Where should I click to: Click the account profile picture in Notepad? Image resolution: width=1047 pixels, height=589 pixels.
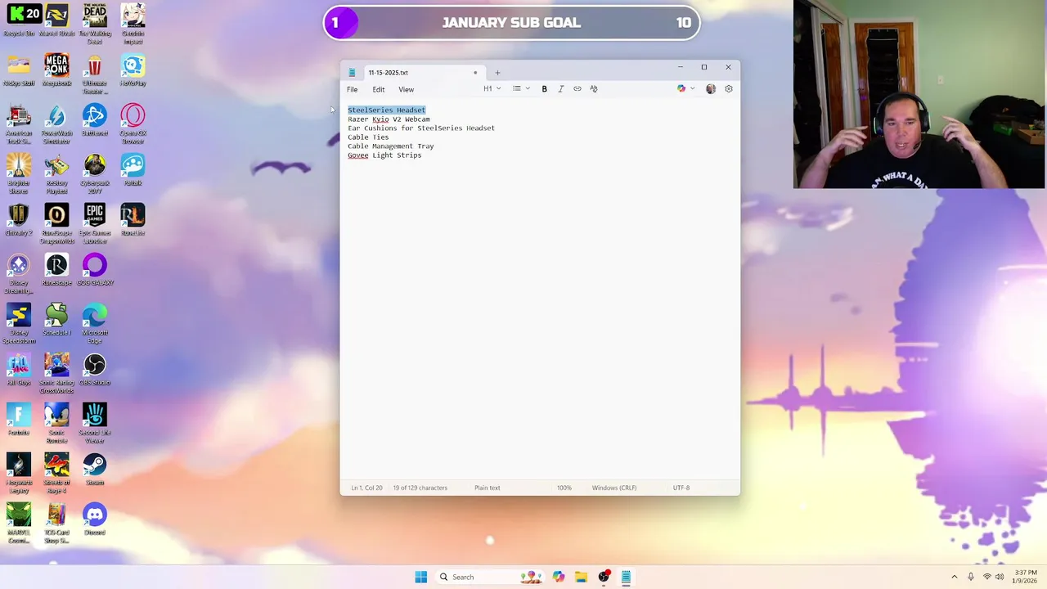(711, 89)
